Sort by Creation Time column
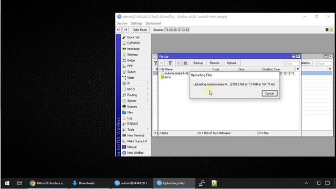336x189 pixels. click(279, 69)
